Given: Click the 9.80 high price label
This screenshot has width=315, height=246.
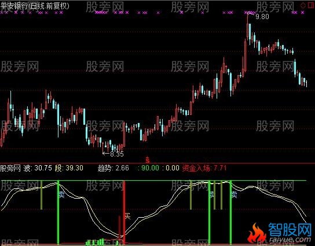Looking at the screenshot, I should [x=262, y=17].
